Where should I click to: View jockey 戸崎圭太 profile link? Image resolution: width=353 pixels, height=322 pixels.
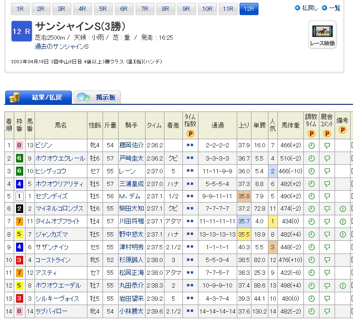point(131,159)
